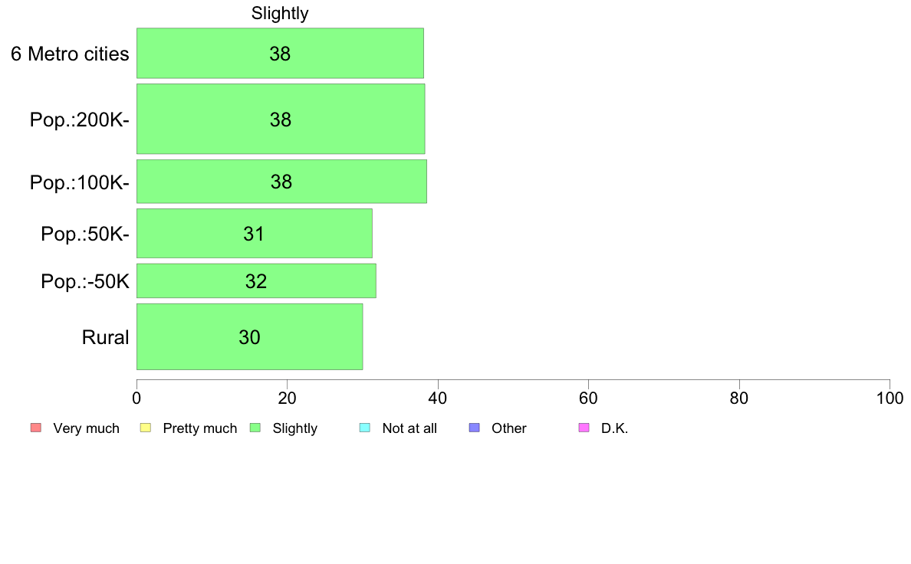Click the blue Other legend swatch
911x564 pixels.
(474, 428)
